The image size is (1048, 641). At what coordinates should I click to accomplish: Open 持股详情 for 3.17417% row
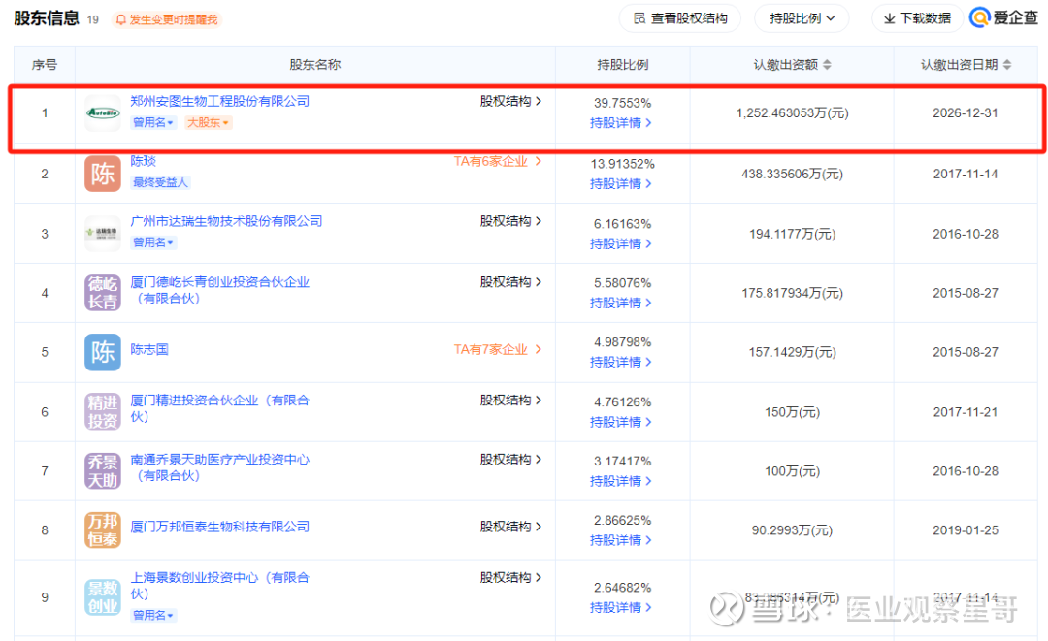(x=620, y=481)
